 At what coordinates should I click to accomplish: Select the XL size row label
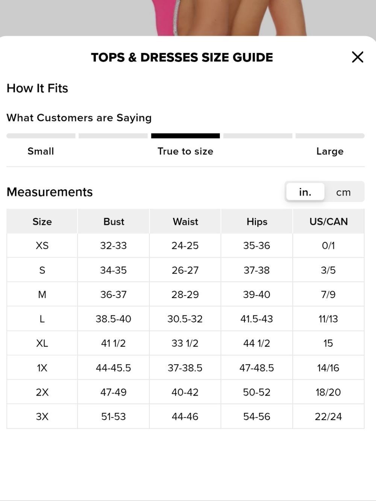point(42,343)
